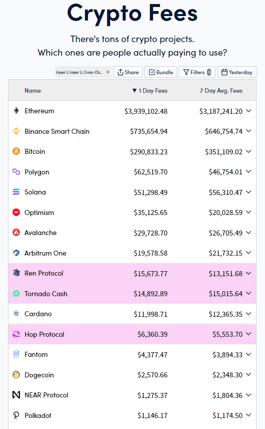Sort by Name column header

32,91
